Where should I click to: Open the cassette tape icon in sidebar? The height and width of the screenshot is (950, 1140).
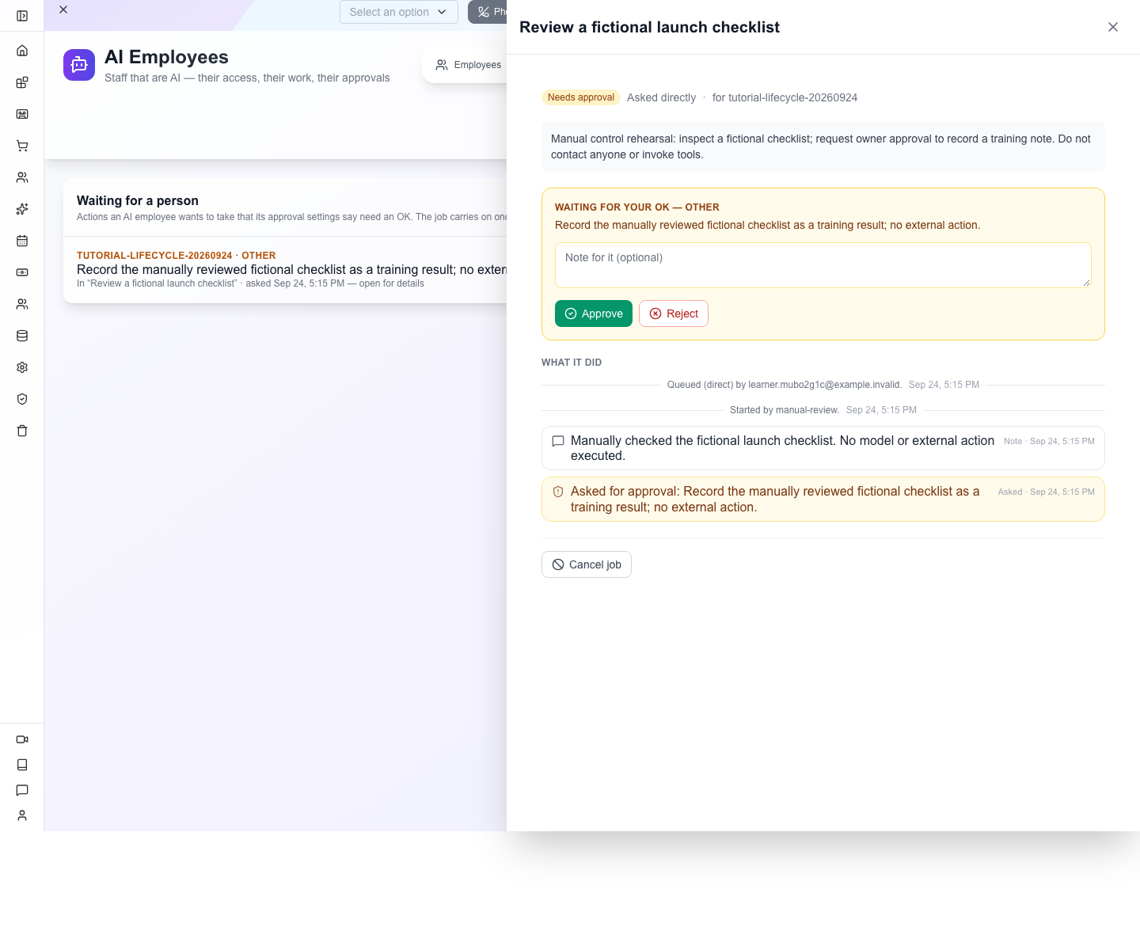point(22,114)
